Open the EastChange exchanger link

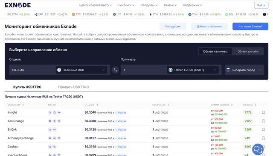[x=16, y=121]
